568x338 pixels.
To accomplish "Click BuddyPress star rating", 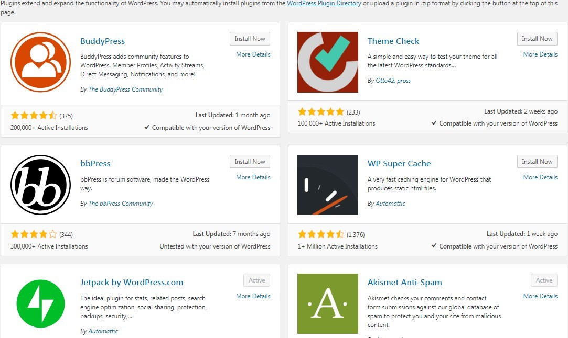I will coord(35,115).
